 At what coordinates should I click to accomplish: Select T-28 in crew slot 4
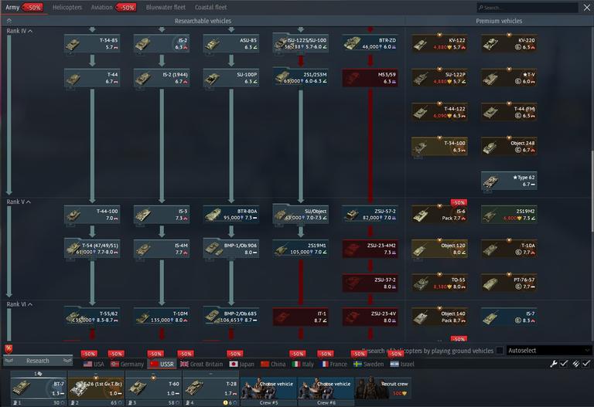pos(210,388)
